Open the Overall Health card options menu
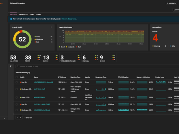 point(51,27)
